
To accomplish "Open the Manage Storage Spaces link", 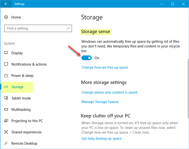I will (x=100, y=102).
